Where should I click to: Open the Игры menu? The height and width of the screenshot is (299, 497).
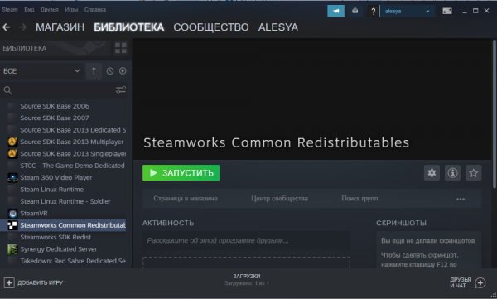click(71, 9)
